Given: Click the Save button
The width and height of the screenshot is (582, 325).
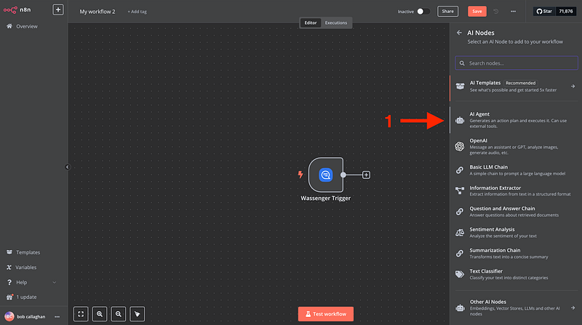Looking at the screenshot, I should [x=477, y=12].
